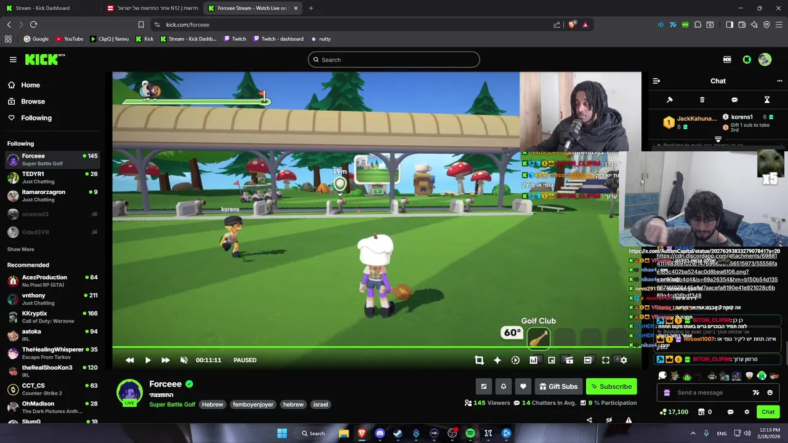Click the gift icon in message box
The width and height of the screenshot is (788, 443).
click(x=667, y=393)
